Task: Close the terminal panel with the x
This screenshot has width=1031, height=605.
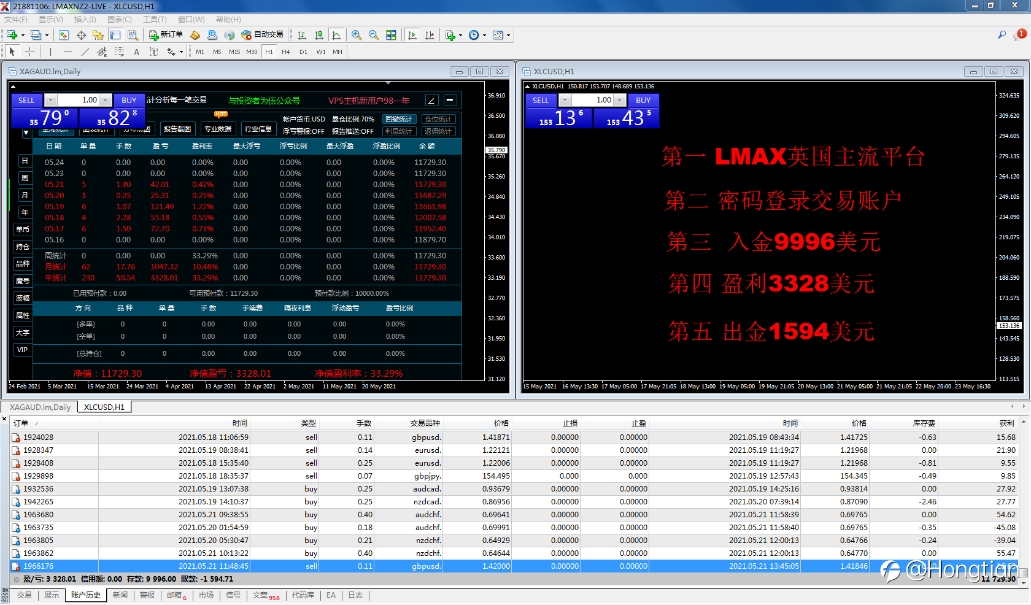Action: 4,419
